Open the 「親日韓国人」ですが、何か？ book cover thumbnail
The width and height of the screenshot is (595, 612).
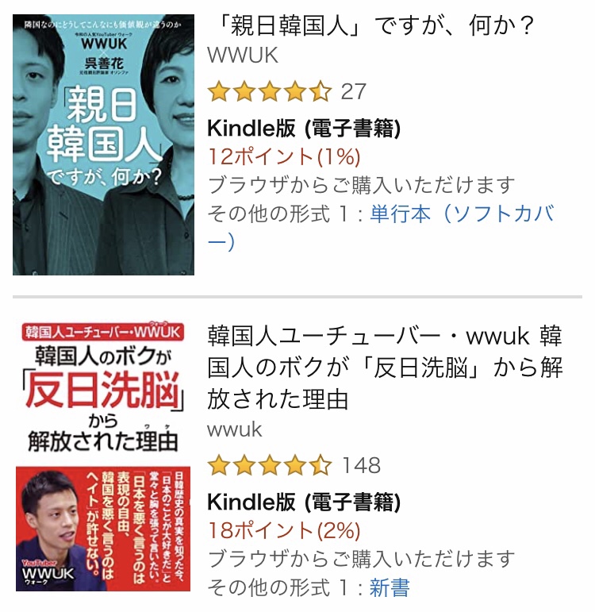pos(103,144)
